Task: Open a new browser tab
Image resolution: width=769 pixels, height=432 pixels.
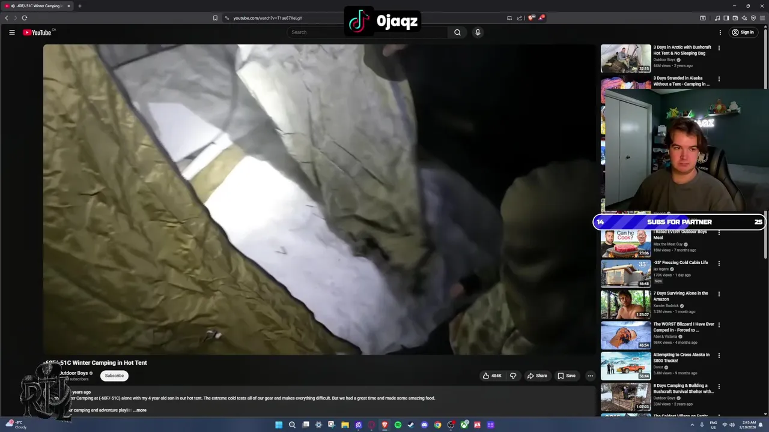Action: (x=79, y=6)
